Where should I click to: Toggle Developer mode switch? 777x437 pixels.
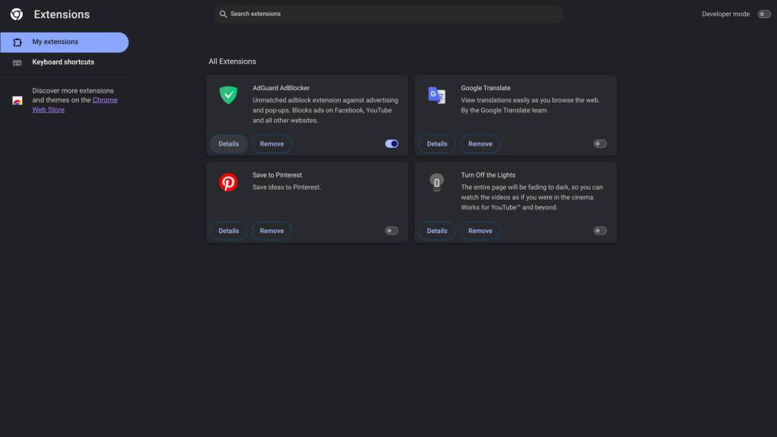[763, 14]
